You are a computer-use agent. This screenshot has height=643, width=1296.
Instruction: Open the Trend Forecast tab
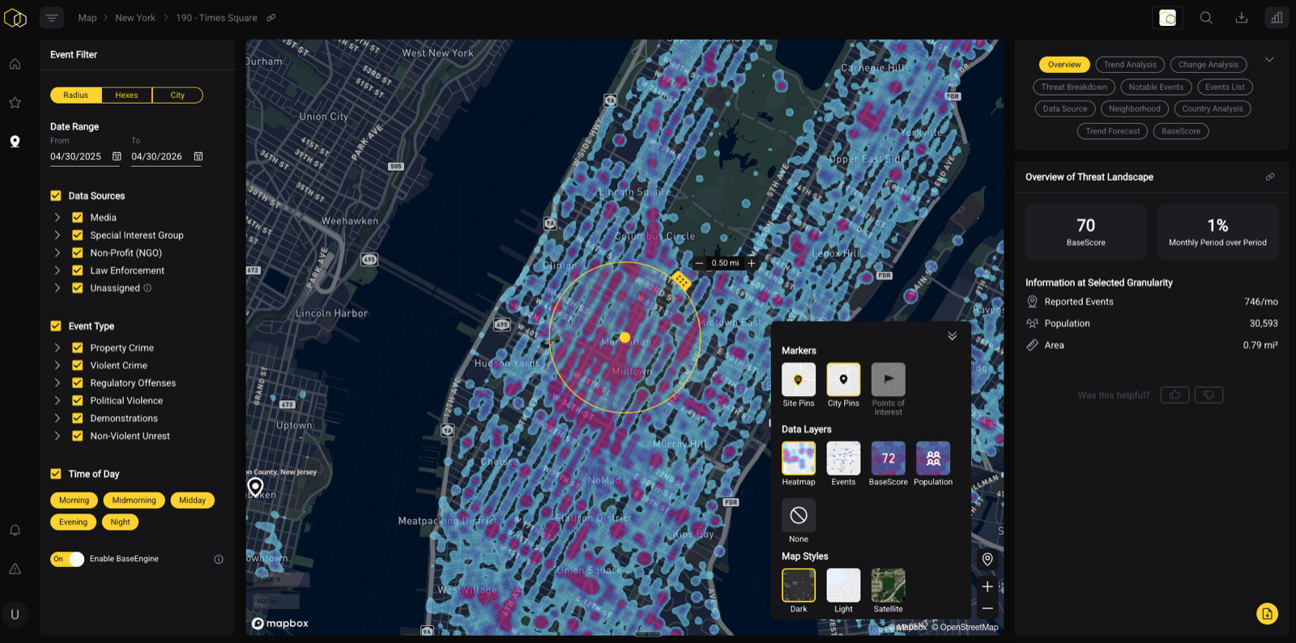click(1112, 131)
